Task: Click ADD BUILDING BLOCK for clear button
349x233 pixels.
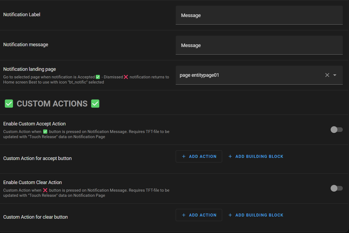Action: (x=256, y=215)
